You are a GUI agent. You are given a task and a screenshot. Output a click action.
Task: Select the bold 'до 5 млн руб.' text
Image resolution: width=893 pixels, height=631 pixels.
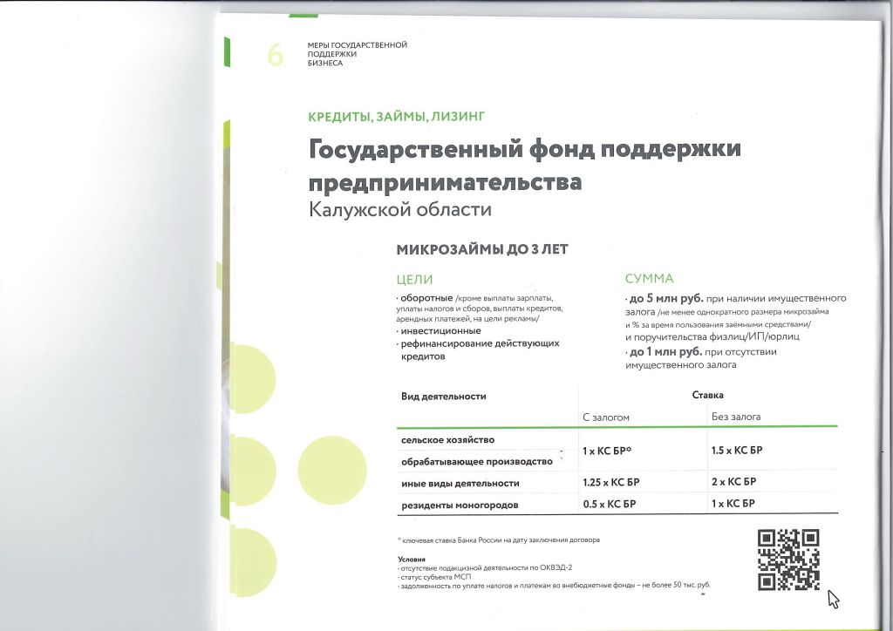[x=666, y=299]
